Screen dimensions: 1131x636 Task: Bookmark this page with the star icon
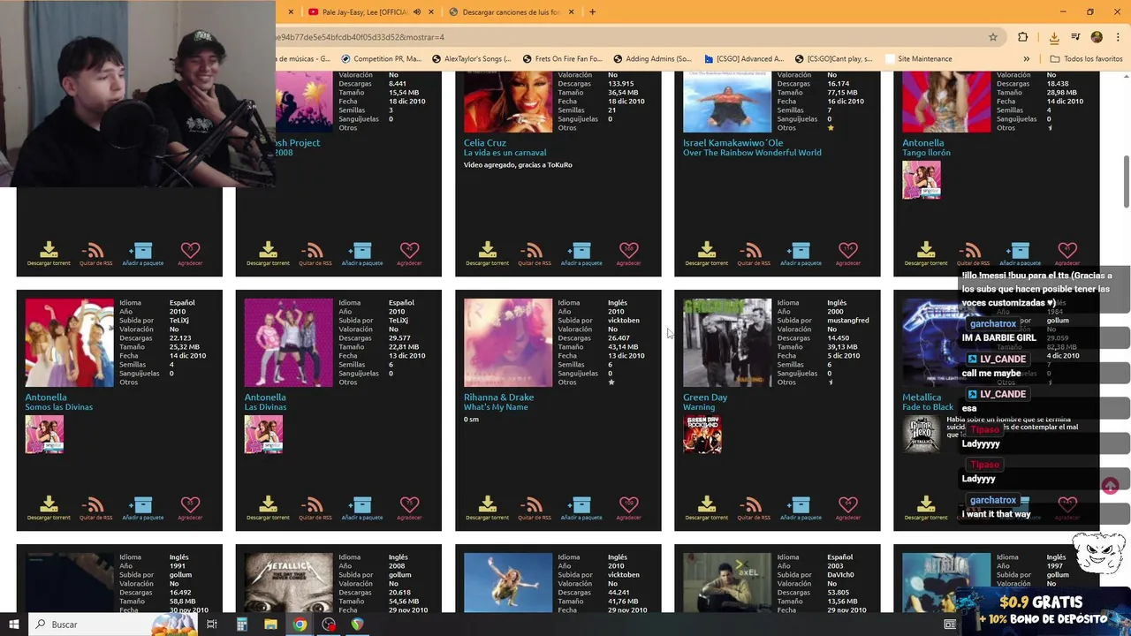(993, 37)
